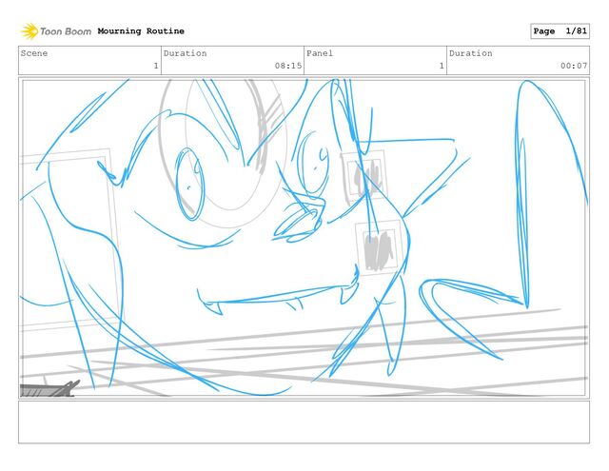Click the 'Scene' header label

[34, 53]
